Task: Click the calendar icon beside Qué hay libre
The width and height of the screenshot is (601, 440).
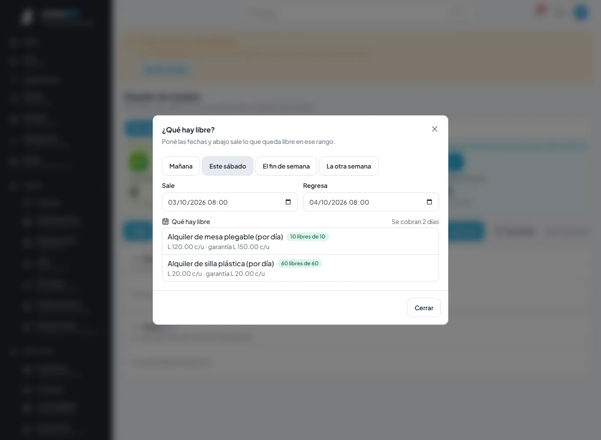Action: coord(165,221)
